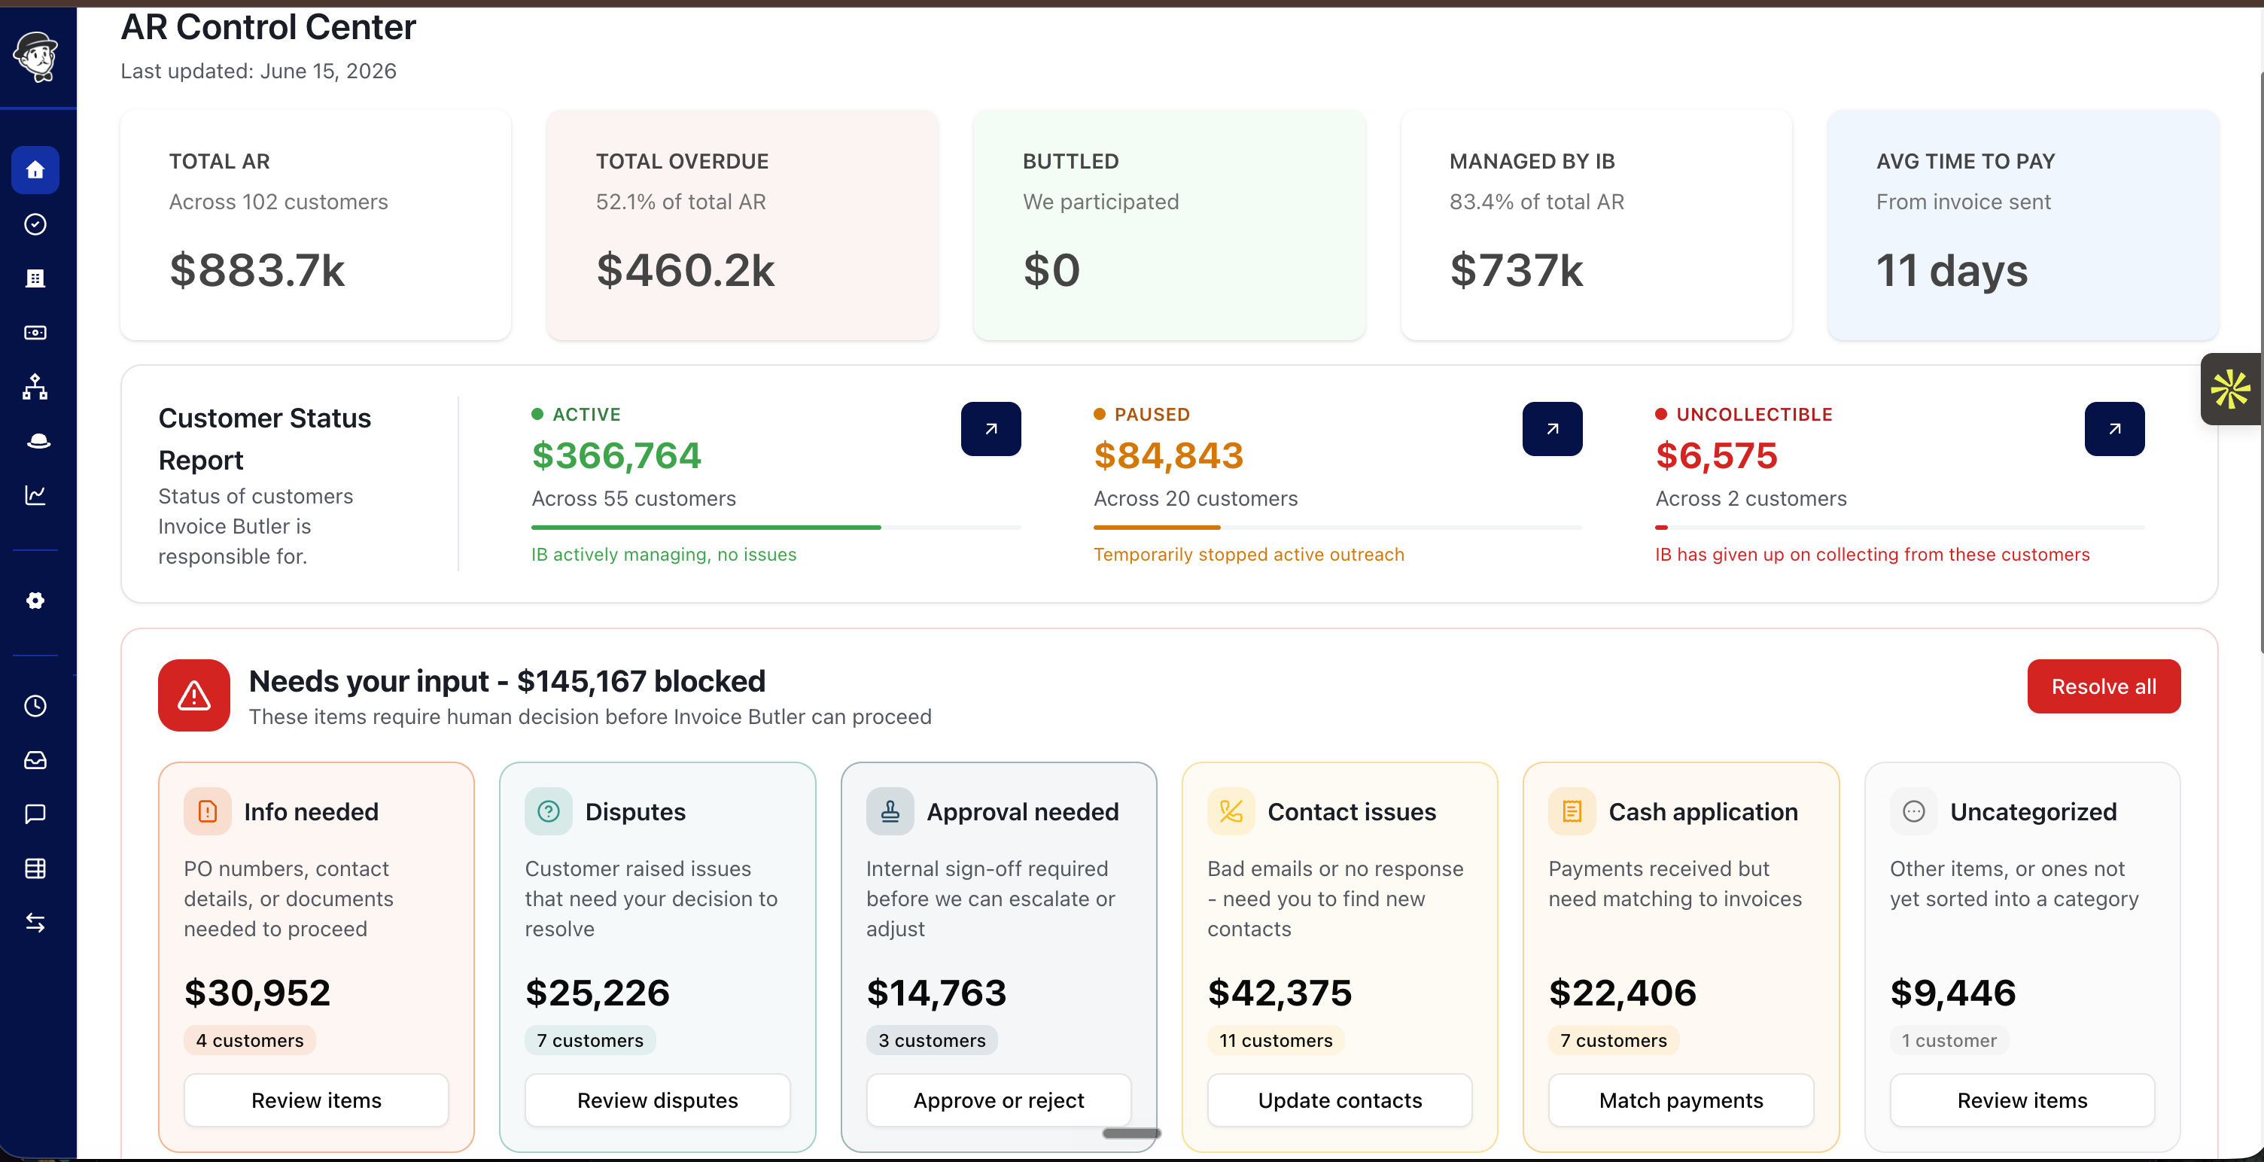Click the 'Last updated: June 15, 2026' text

click(258, 71)
